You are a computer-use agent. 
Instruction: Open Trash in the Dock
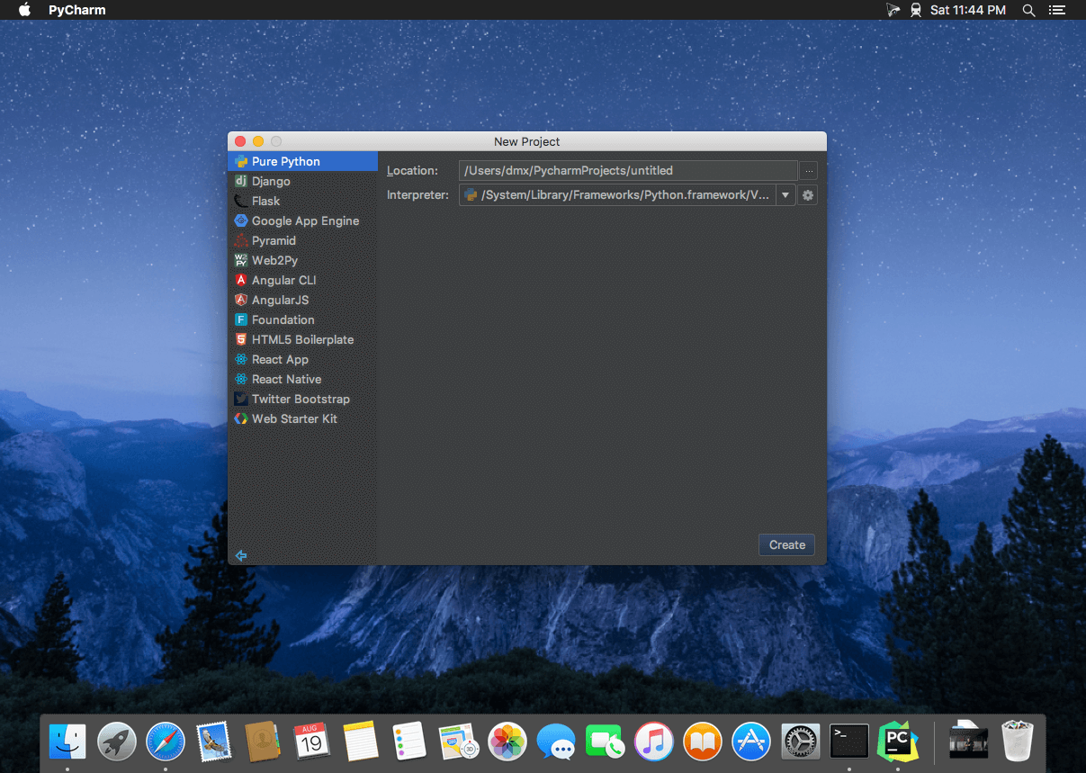(x=1018, y=742)
